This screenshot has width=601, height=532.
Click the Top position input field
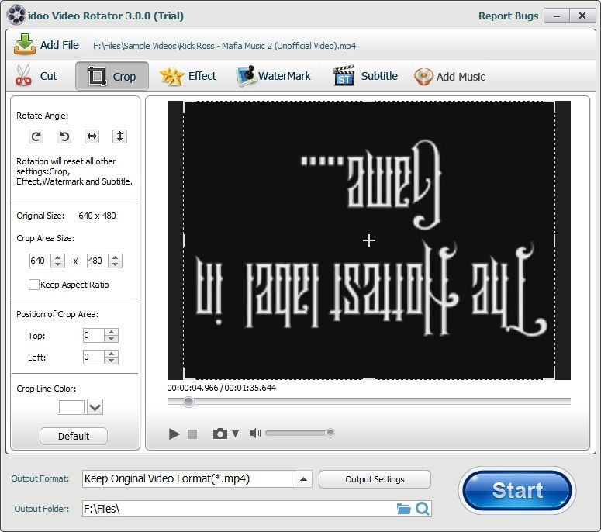[x=94, y=335]
